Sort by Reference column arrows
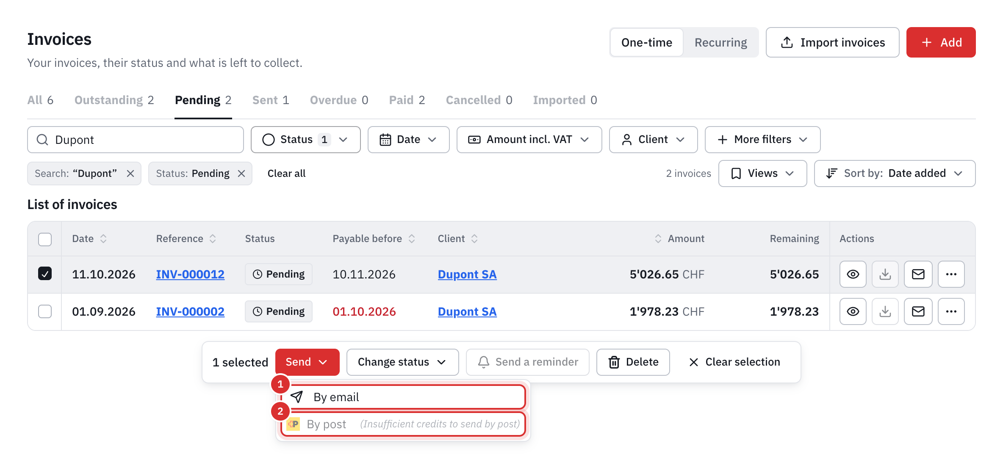This screenshot has height=457, width=1003. point(213,239)
